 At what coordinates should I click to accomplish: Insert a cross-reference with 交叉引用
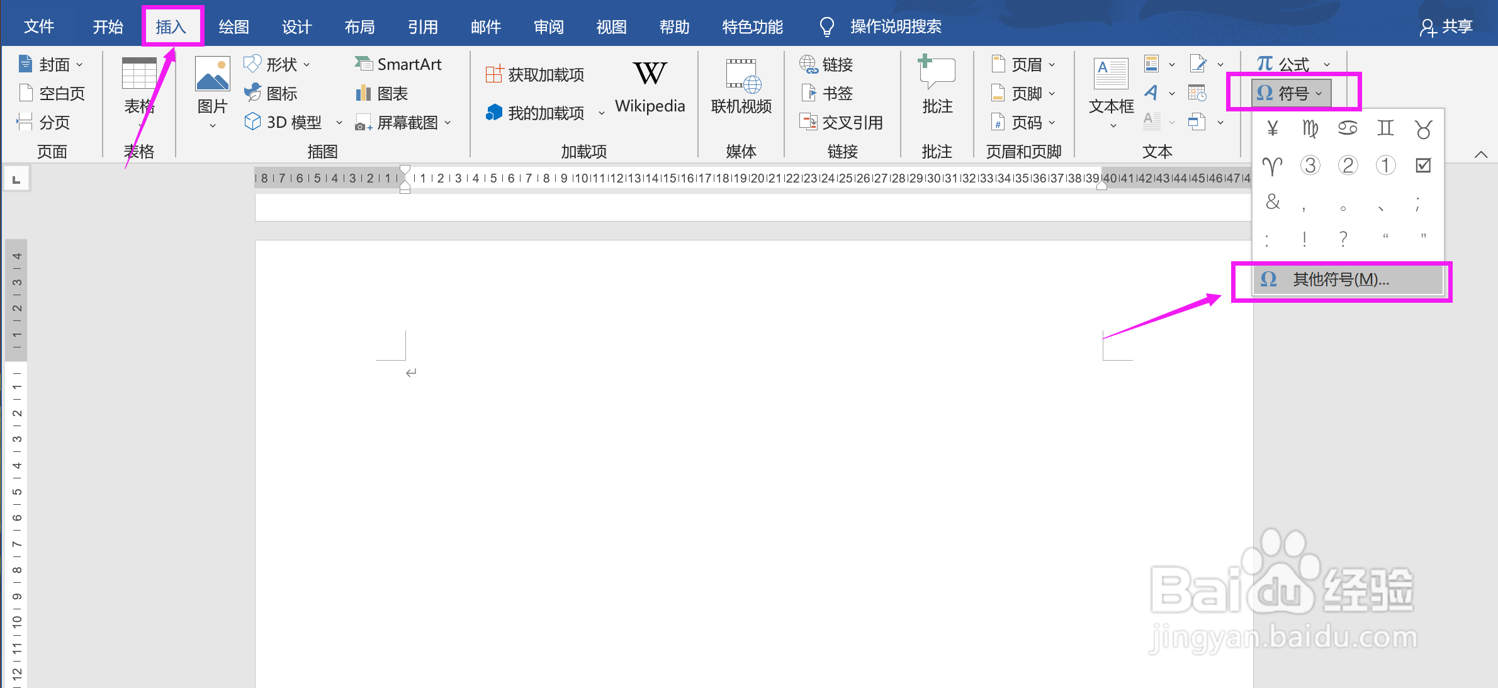tap(842, 122)
